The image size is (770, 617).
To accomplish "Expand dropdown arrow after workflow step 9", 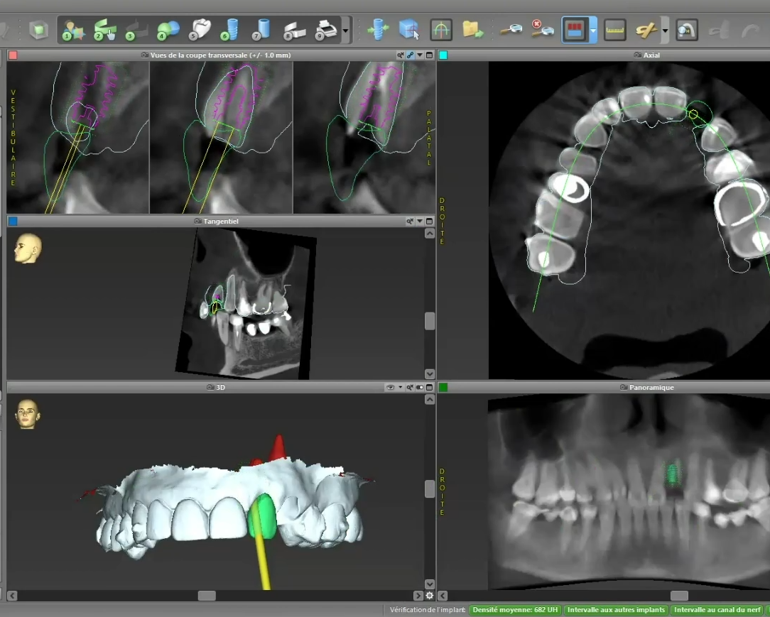I will tap(346, 31).
